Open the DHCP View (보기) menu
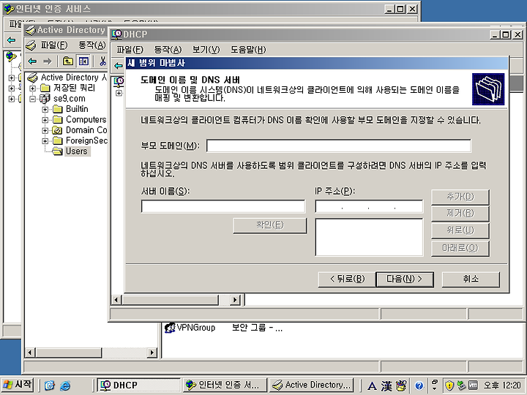Screen dimensions: 527x395 click(206, 50)
